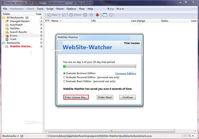199x139 pixels.
Task: Click the Total column header
Action: [x=38, y=14]
